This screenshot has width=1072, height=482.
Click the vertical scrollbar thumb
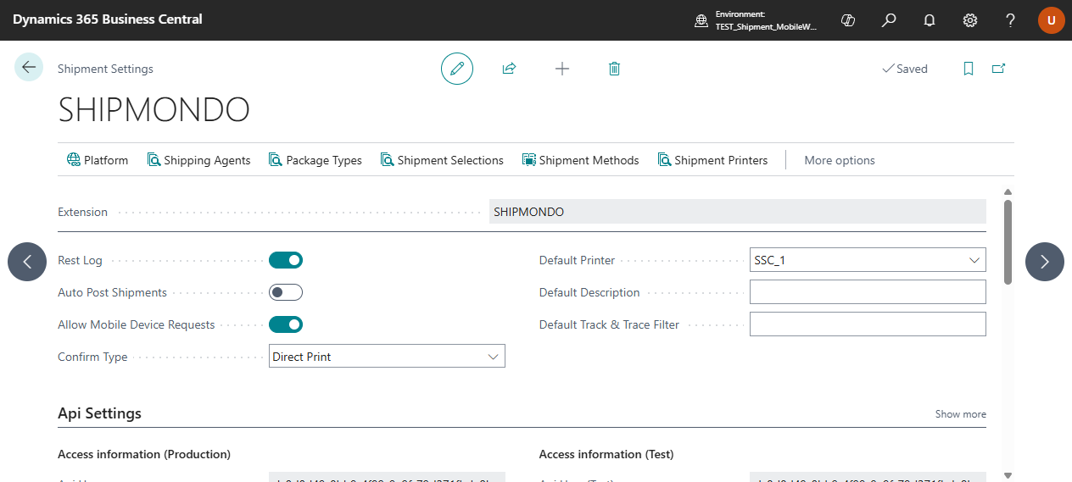tap(1008, 241)
